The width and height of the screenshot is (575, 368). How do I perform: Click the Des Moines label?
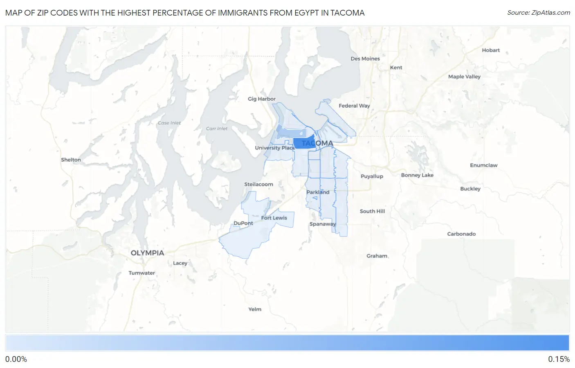click(365, 59)
